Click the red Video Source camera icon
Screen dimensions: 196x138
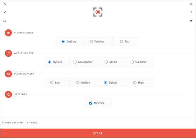coord(9,33)
